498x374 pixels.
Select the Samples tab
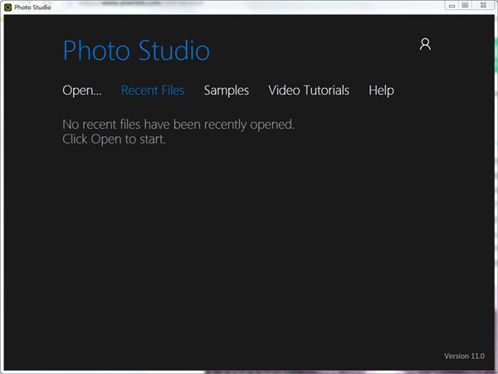(227, 91)
